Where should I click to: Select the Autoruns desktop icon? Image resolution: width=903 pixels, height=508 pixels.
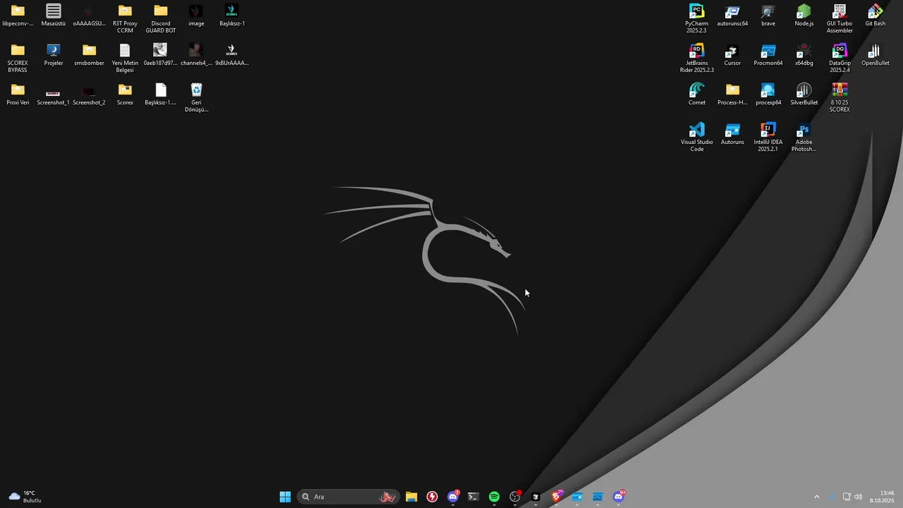(732, 134)
